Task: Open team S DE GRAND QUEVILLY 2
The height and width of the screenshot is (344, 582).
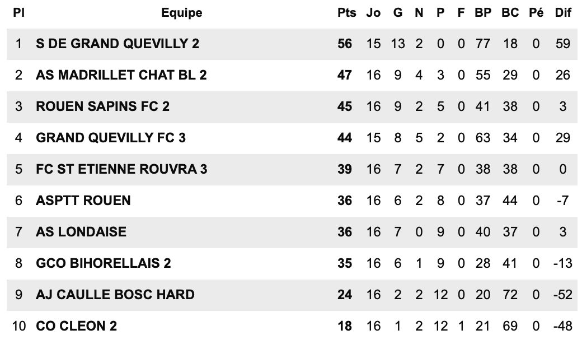Action: (x=118, y=44)
